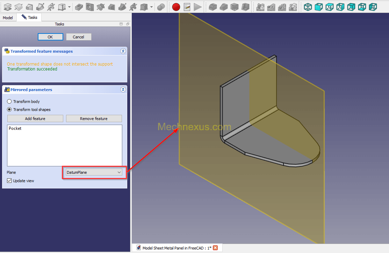The image size is (389, 253).
Task: Select the Hole tool
Action: [90, 7]
